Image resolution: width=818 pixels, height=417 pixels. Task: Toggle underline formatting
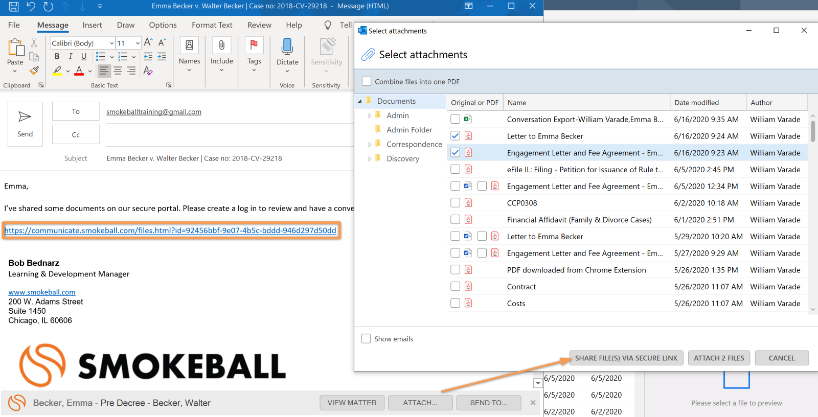[x=84, y=57]
